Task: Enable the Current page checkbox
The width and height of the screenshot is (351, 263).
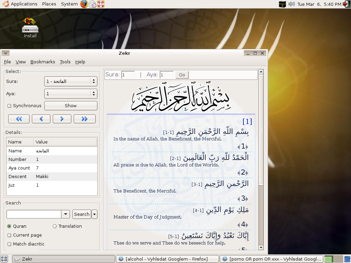Action: (9, 235)
